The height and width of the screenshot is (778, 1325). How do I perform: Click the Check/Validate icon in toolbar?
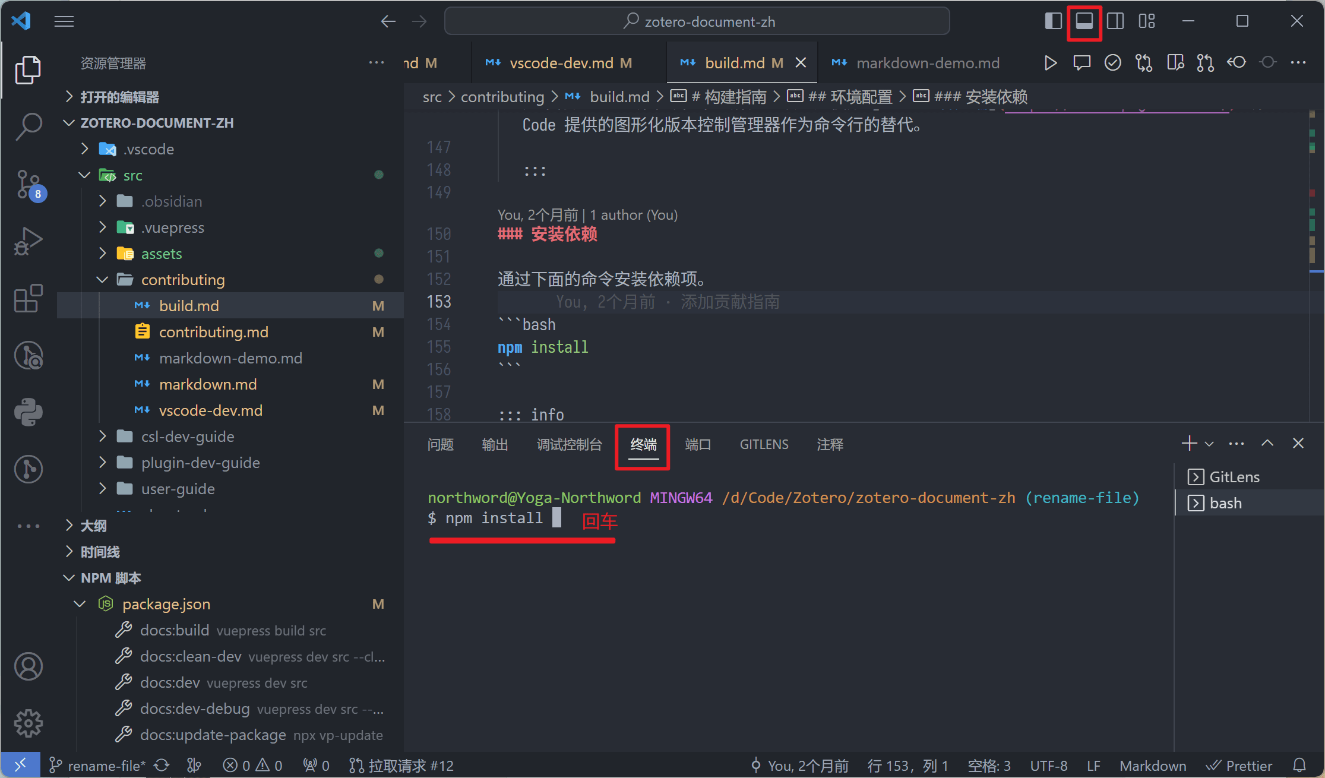coord(1112,62)
